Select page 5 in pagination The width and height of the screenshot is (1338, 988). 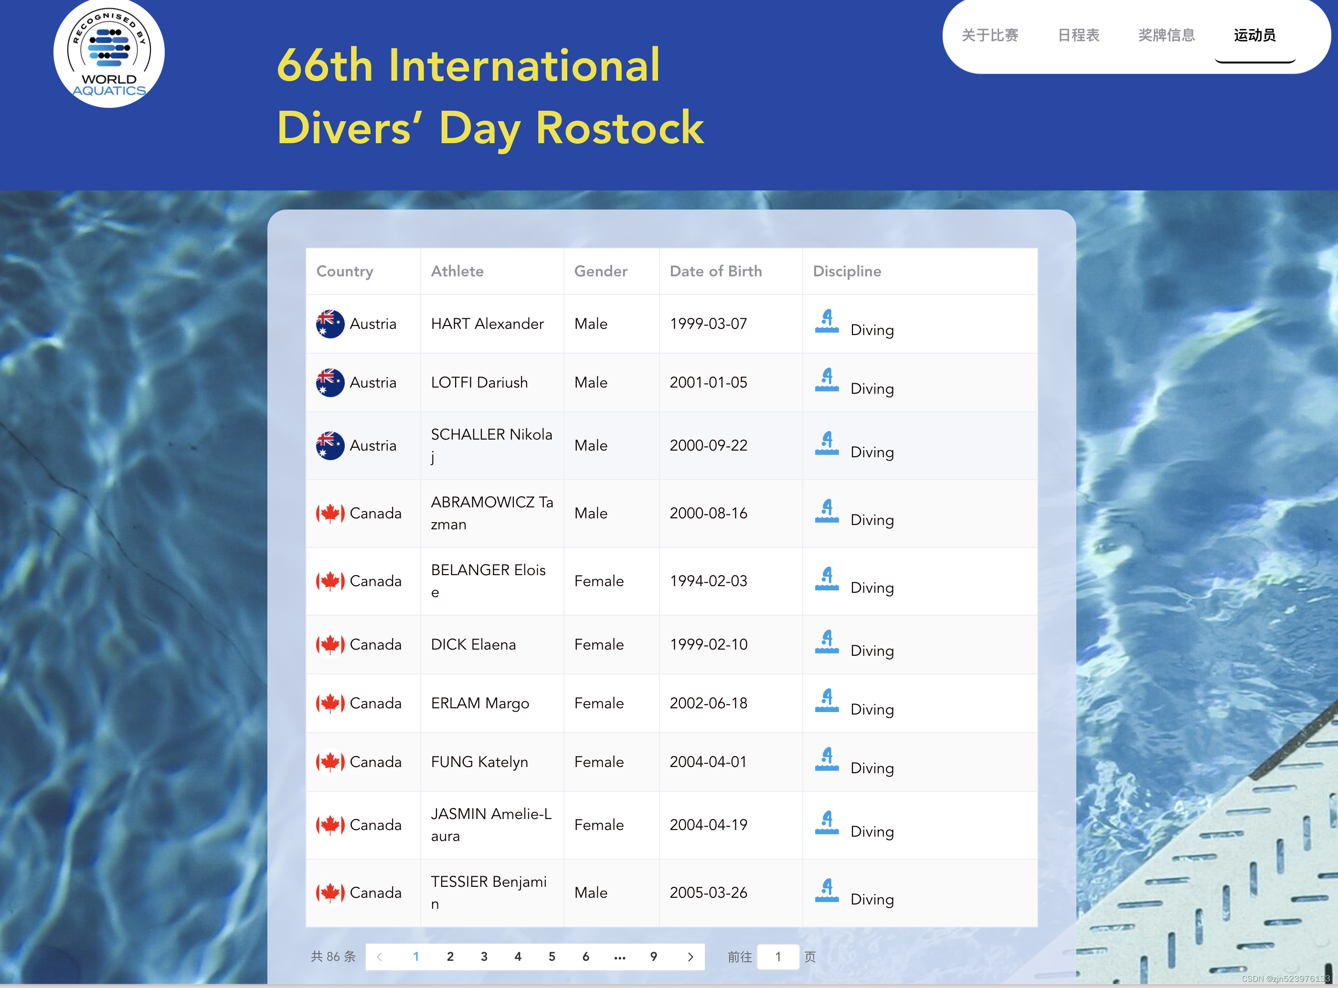click(552, 956)
